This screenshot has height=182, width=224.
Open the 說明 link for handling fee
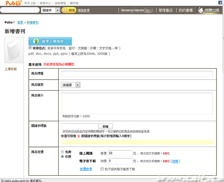pyautogui.click(x=175, y=161)
